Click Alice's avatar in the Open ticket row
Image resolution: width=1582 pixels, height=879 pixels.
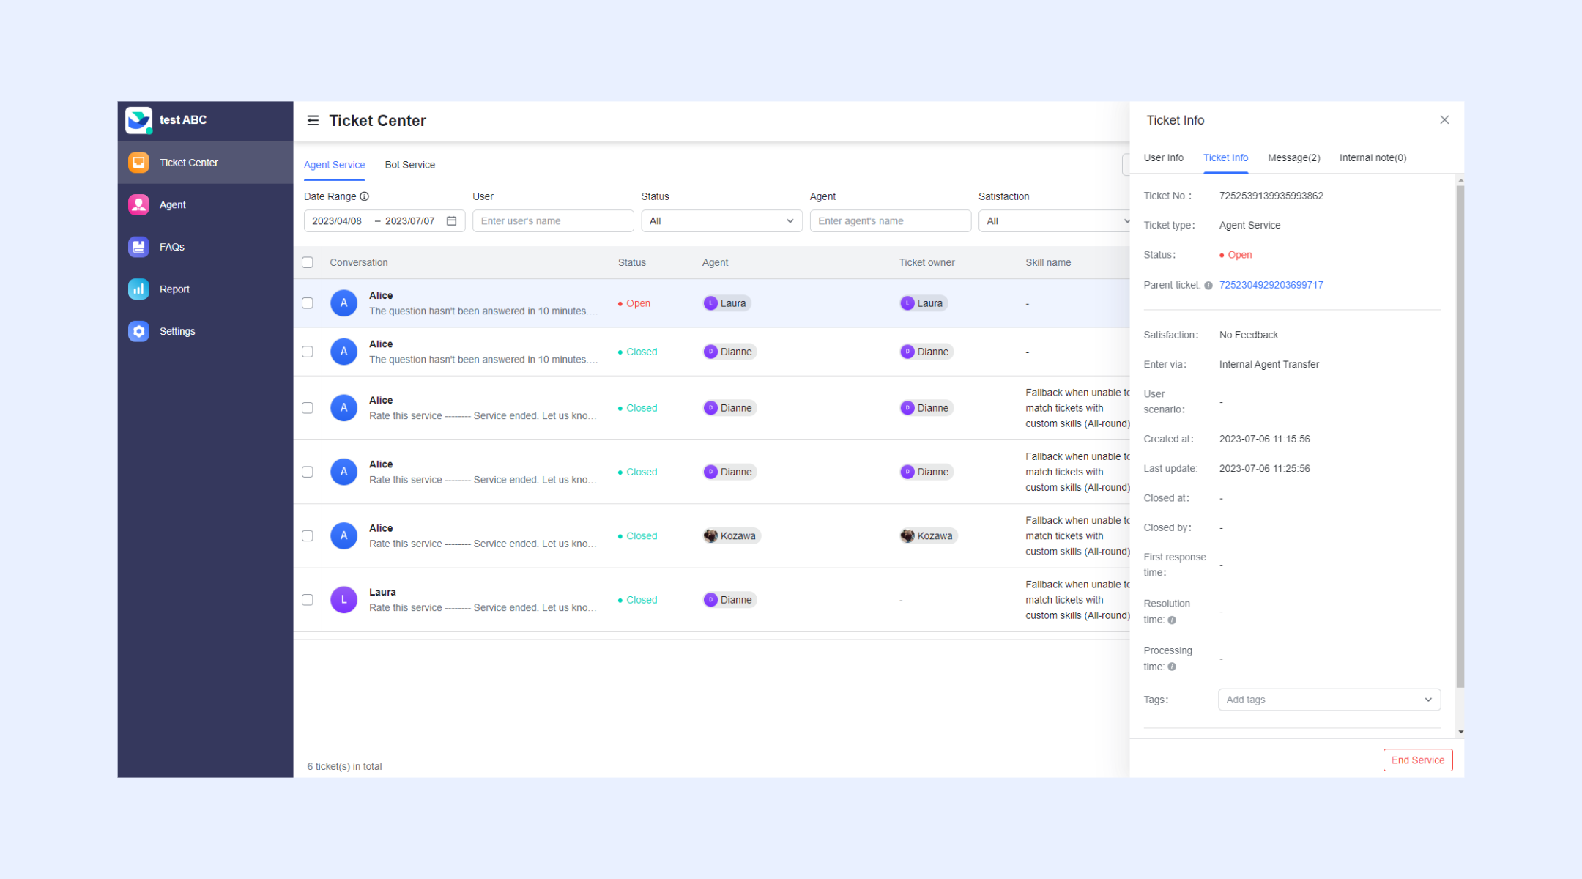343,303
